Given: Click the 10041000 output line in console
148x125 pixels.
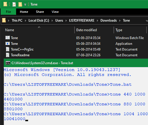Looking at the screenshot, I should coord(14,119).
